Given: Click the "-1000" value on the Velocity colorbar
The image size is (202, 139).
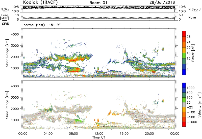Looking at the screenshot, I should 192,122.
